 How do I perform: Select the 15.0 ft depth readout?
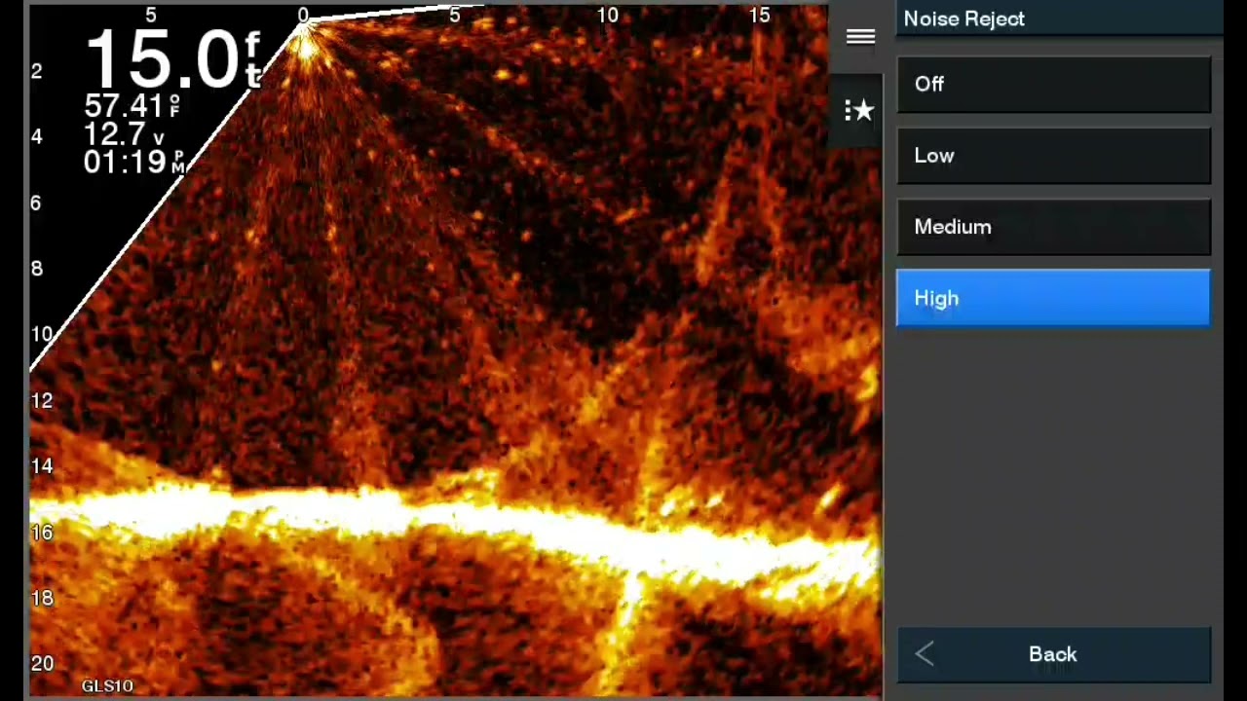pyautogui.click(x=173, y=59)
